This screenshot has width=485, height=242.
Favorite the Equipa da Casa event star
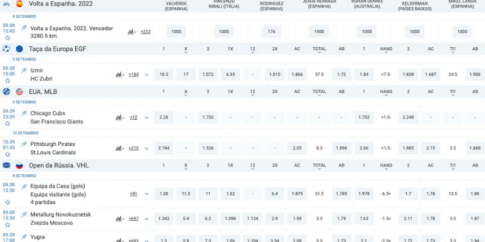(8, 203)
